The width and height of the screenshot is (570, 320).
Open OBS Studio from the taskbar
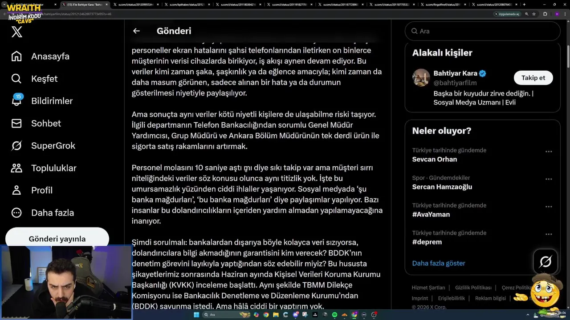[x=374, y=315]
